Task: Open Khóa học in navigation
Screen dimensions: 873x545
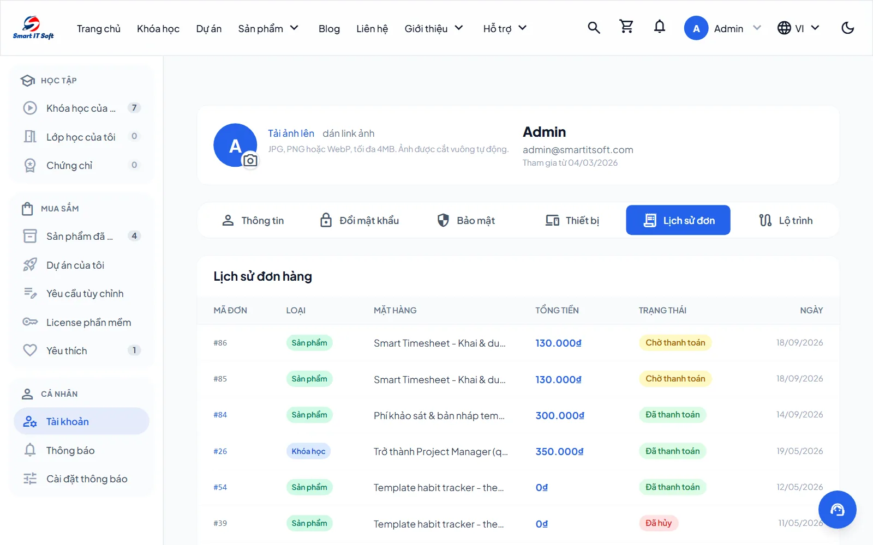Action: coord(158,28)
